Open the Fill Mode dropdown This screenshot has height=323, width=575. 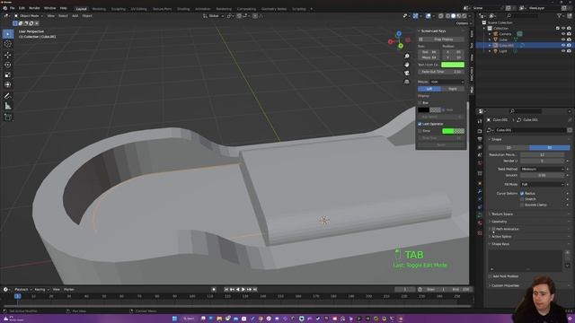click(x=542, y=184)
